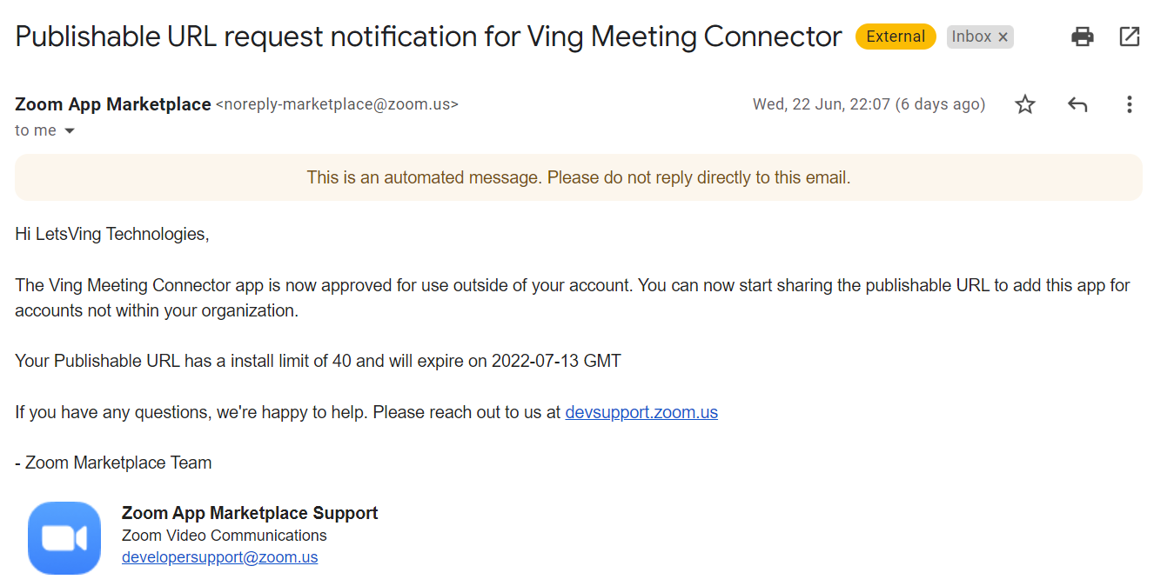
Task: Click the 'to me' recipient text
Action: 36,130
